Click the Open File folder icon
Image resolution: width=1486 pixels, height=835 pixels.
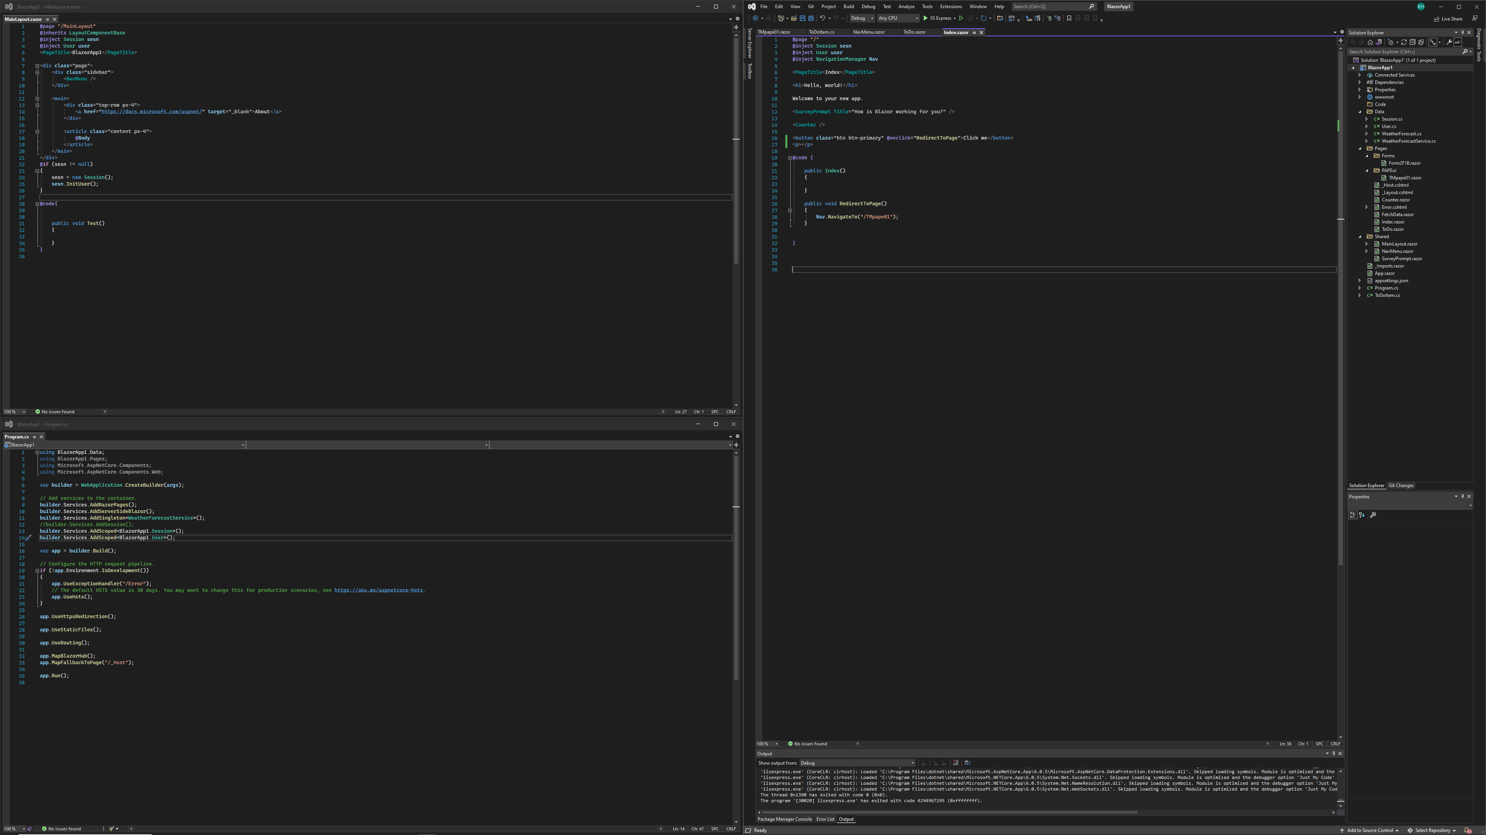point(794,19)
